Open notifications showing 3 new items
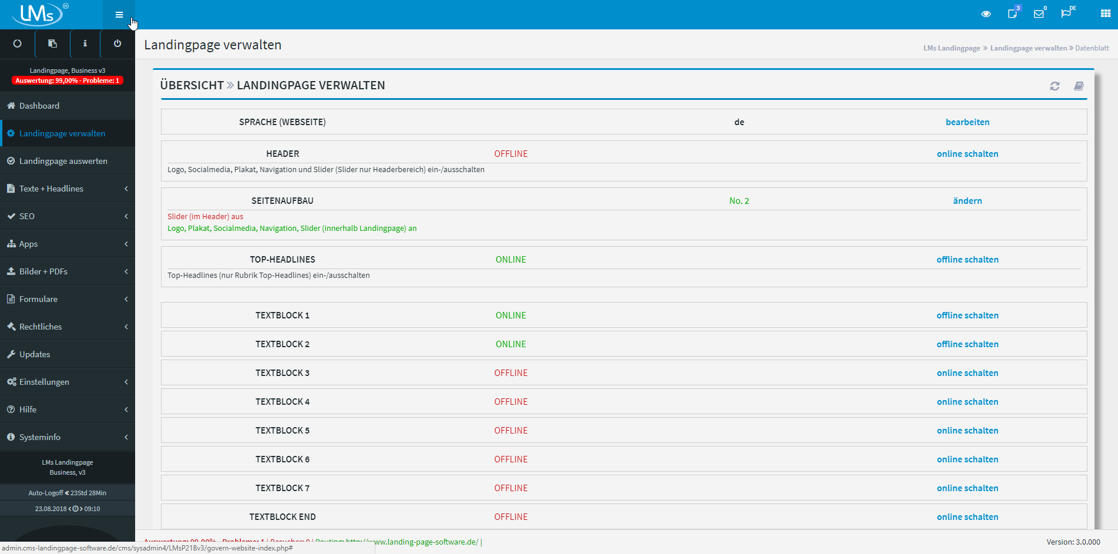This screenshot has height=554, width=1118. coord(1013,14)
